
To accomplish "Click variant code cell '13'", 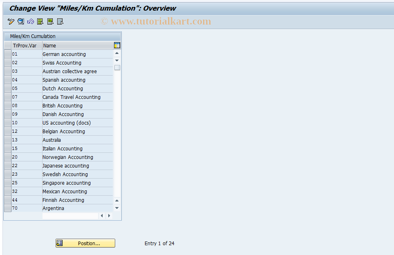I will point(27,140).
